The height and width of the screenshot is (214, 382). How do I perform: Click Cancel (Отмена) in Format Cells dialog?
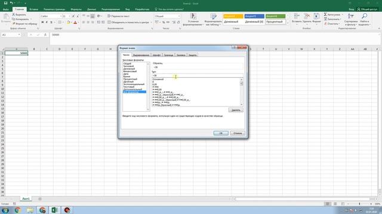pos(238,133)
